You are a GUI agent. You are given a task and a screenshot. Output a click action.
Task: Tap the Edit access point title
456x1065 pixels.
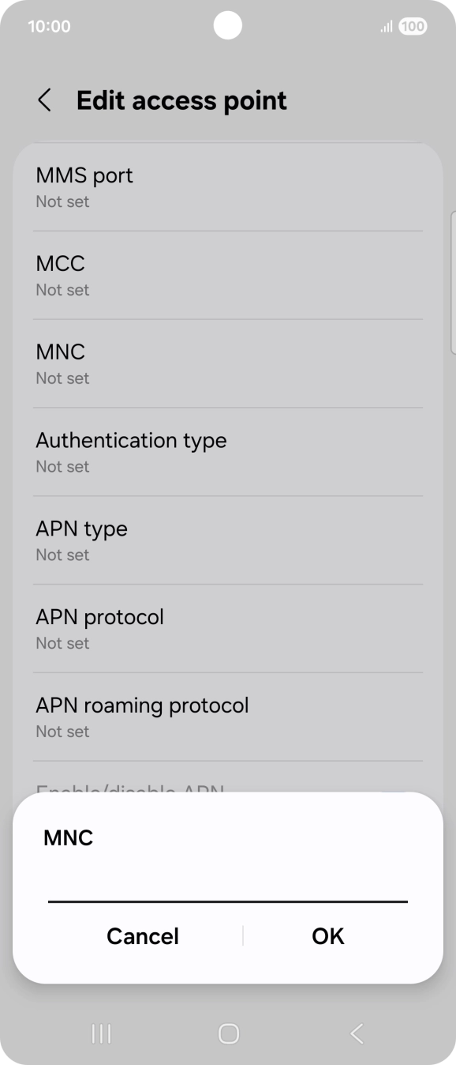click(x=181, y=100)
